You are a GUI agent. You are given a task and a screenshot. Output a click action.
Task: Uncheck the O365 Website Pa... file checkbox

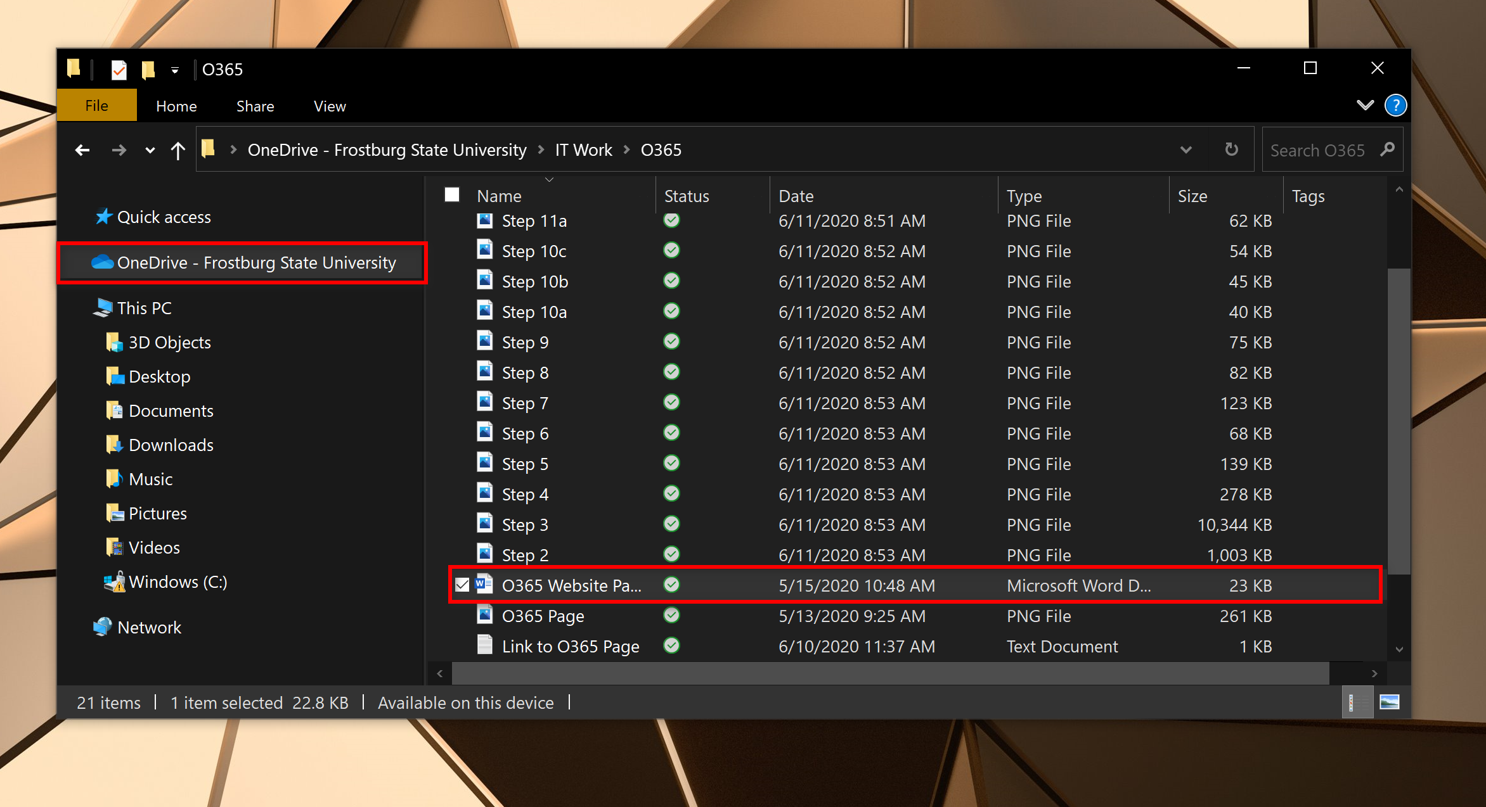[x=462, y=585]
